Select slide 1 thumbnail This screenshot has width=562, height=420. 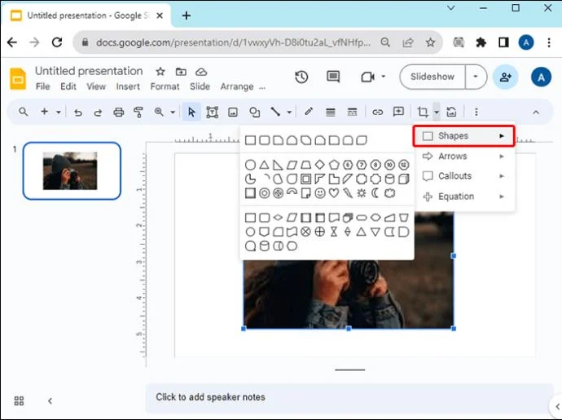click(72, 170)
